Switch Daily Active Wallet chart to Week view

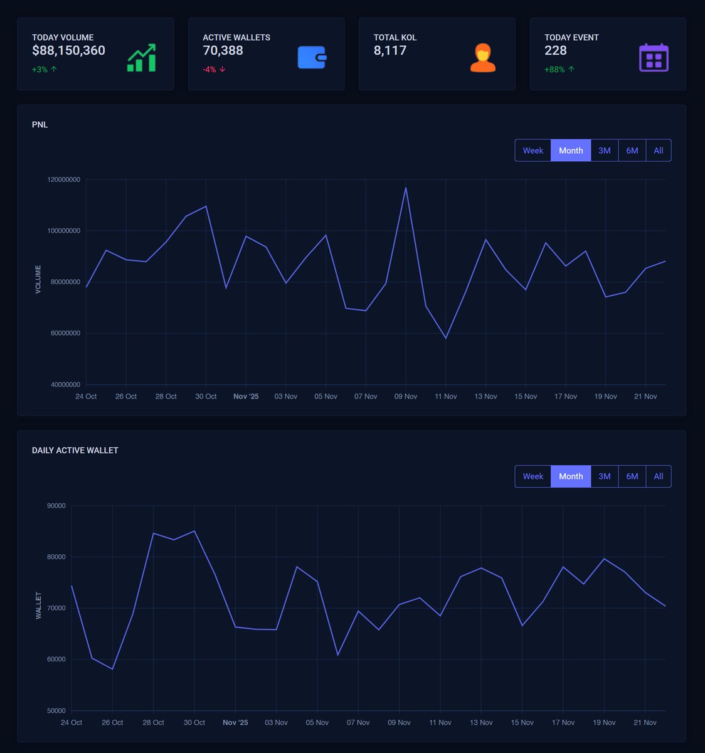pos(533,476)
